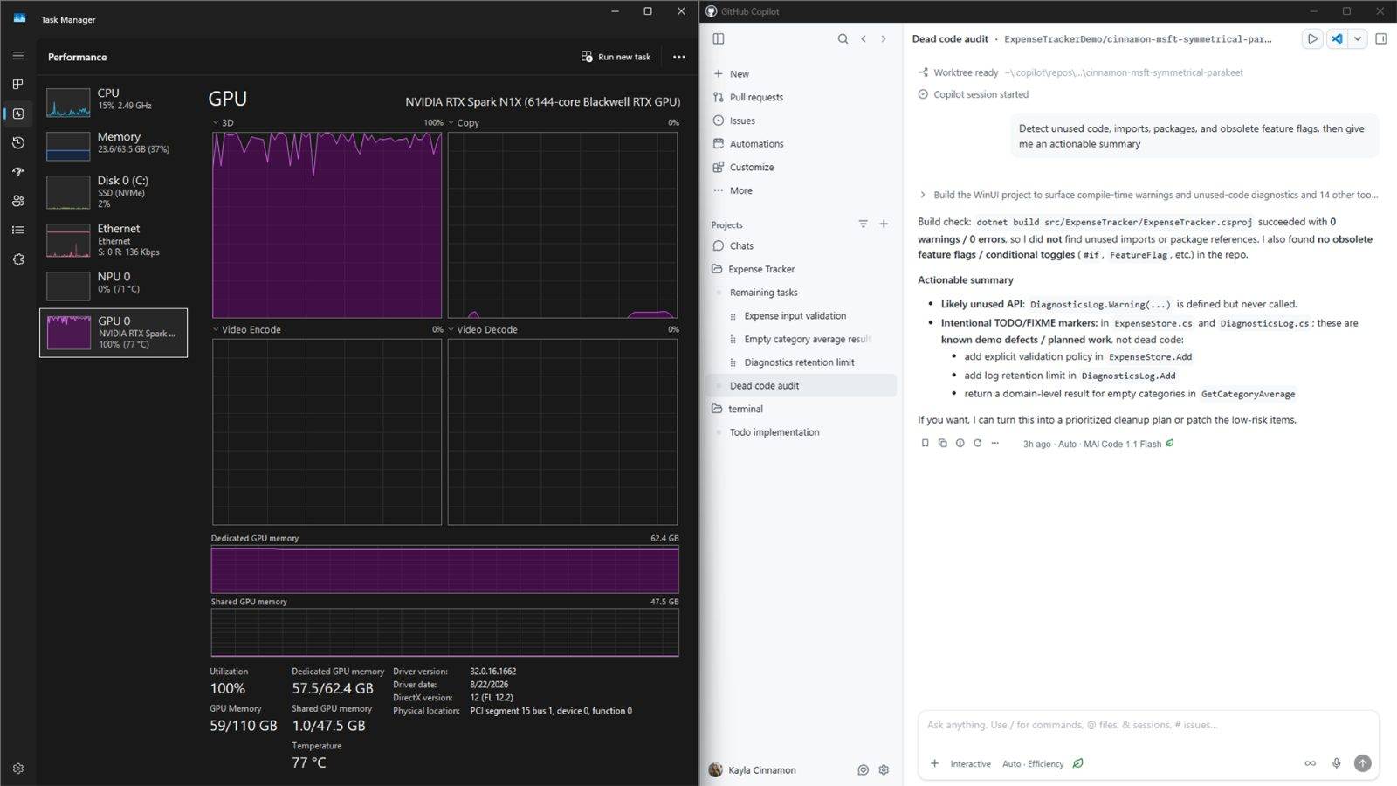Focus the Ask anything input field

pyautogui.click(x=1148, y=725)
